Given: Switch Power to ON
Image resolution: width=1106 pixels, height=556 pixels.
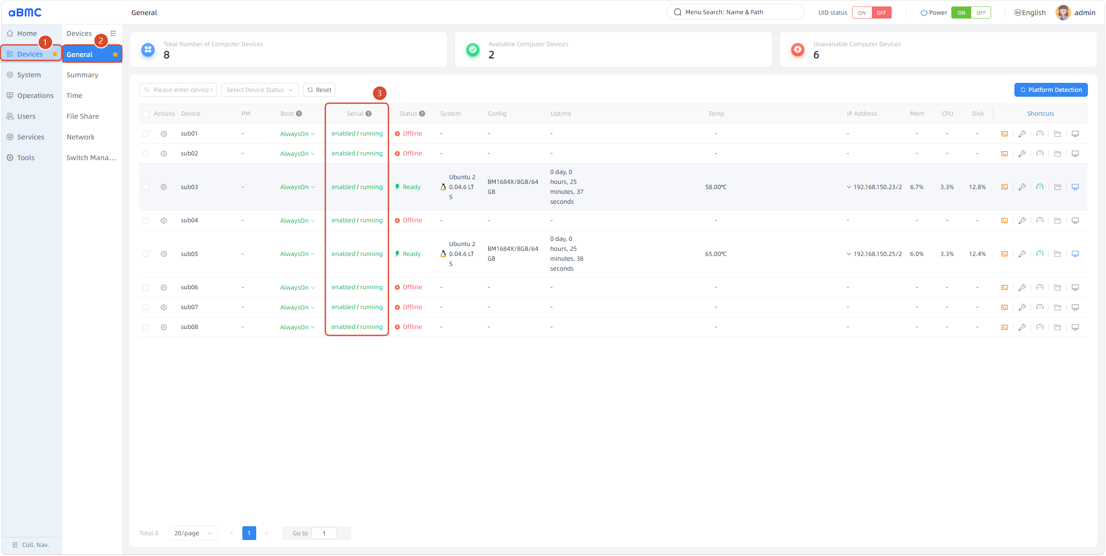Looking at the screenshot, I should [x=961, y=13].
